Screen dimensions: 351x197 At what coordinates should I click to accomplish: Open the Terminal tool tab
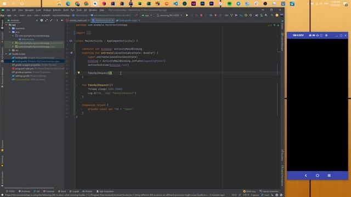pyautogui.click(x=49, y=192)
